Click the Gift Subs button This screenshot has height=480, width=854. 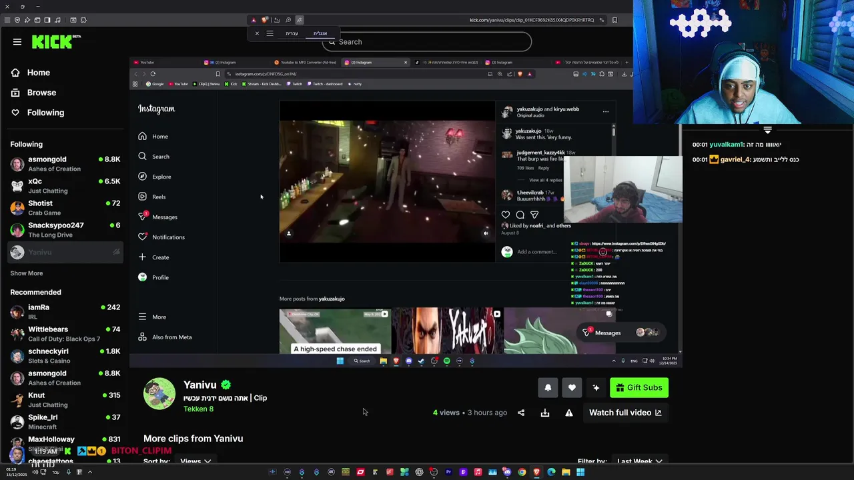click(639, 388)
